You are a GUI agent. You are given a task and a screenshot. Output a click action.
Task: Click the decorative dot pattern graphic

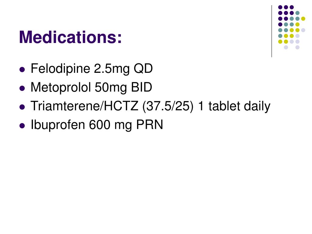click(292, 27)
